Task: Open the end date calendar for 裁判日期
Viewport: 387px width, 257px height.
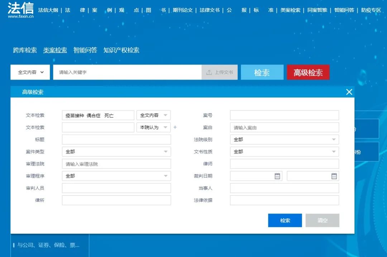Action: (334, 176)
